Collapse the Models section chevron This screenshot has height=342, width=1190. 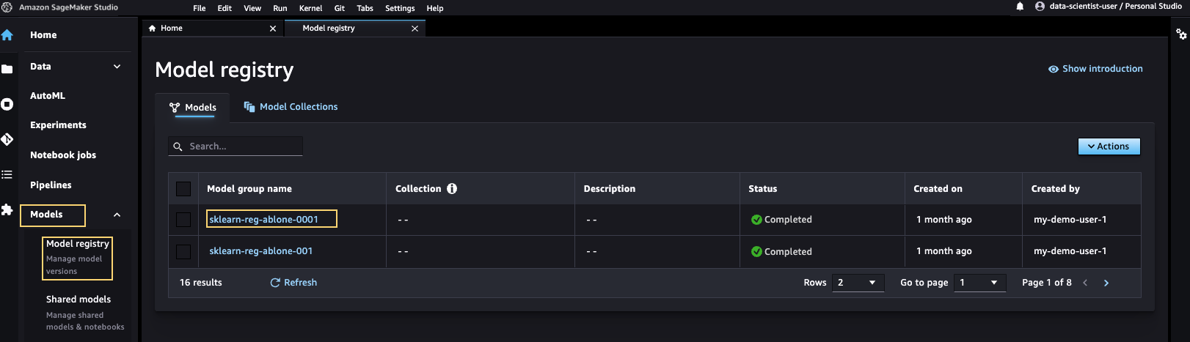point(117,215)
